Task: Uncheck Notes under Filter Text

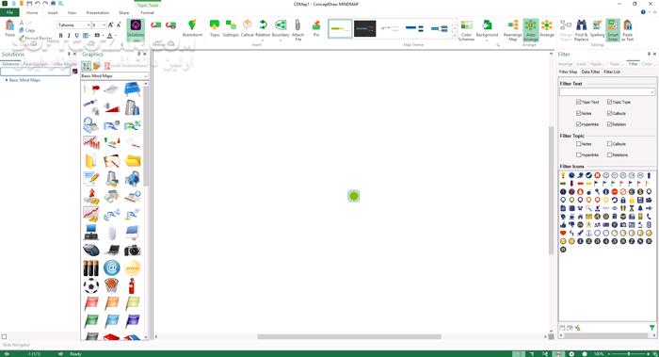Action: click(x=579, y=113)
